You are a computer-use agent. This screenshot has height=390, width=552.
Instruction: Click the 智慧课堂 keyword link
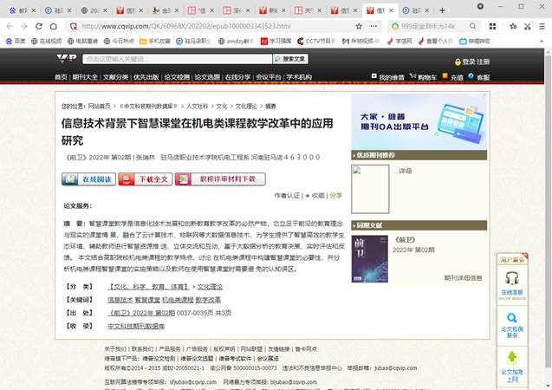147,300
